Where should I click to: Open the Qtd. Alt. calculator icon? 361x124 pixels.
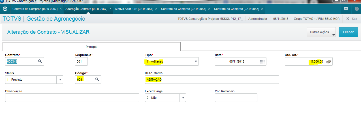(x=328, y=61)
